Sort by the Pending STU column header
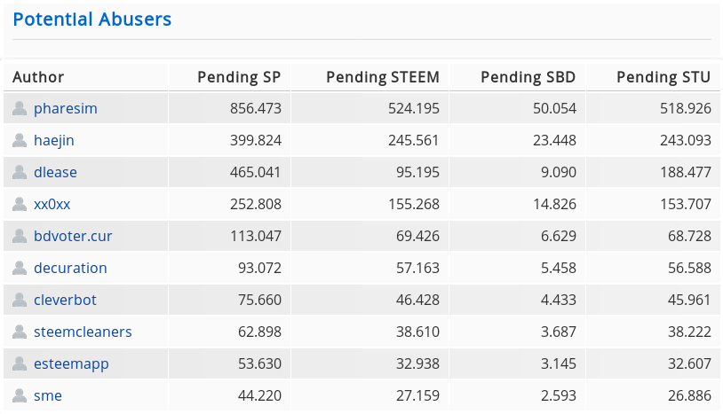The image size is (723, 414). (663, 77)
